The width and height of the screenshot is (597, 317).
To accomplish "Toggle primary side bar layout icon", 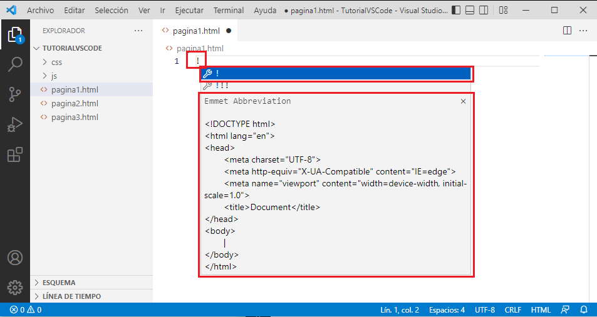I will (x=456, y=10).
